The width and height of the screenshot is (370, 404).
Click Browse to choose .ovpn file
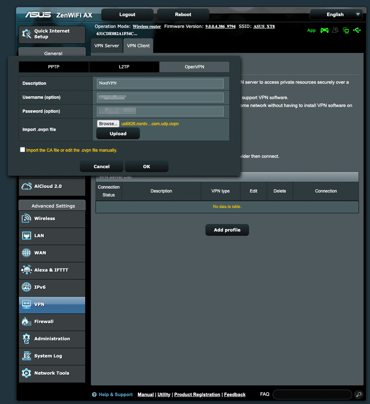tap(108, 124)
